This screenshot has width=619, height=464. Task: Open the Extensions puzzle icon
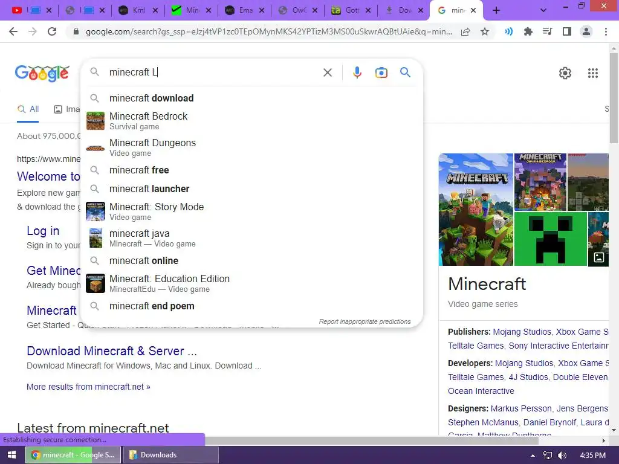coord(528,31)
